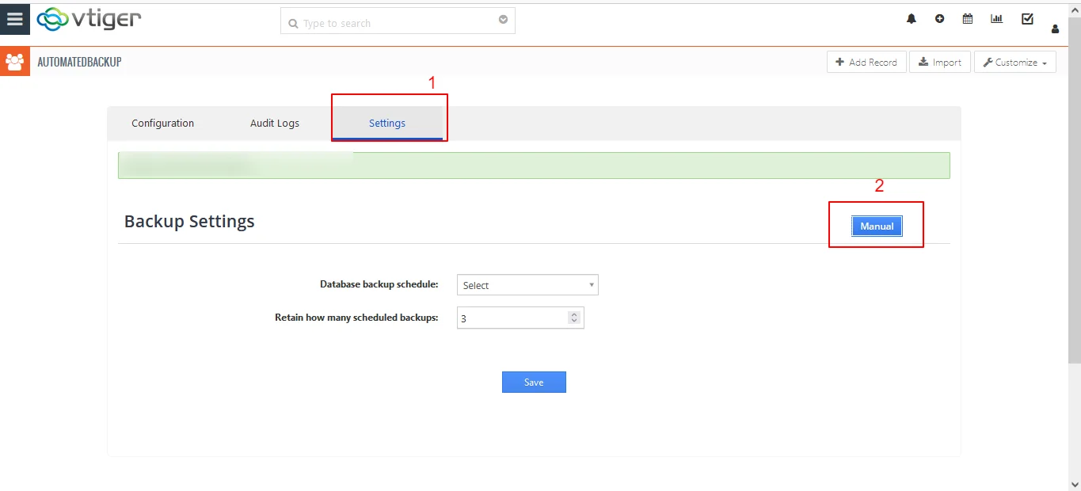The height and width of the screenshot is (491, 1081).
Task: Open the hamburger main menu
Action: pyautogui.click(x=14, y=19)
